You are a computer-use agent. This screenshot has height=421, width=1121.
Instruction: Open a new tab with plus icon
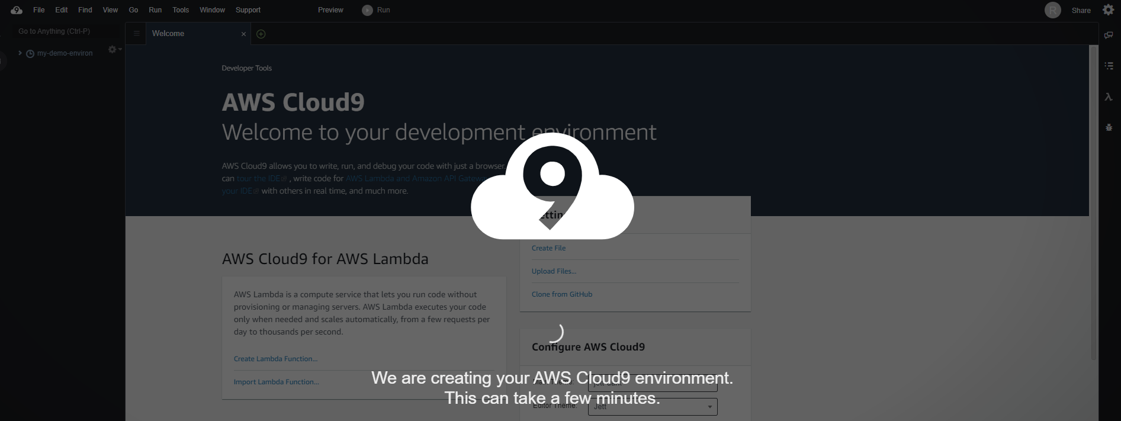261,34
